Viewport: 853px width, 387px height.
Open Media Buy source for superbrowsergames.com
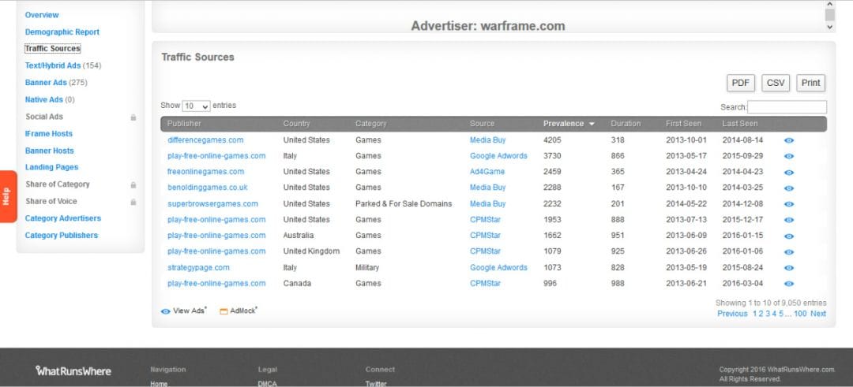487,204
